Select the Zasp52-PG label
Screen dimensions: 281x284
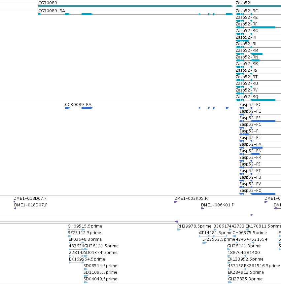tap(250, 124)
